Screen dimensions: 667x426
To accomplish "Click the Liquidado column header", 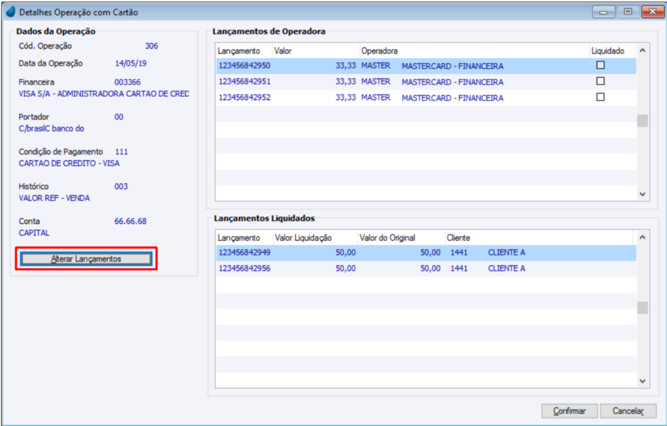I will (x=612, y=50).
